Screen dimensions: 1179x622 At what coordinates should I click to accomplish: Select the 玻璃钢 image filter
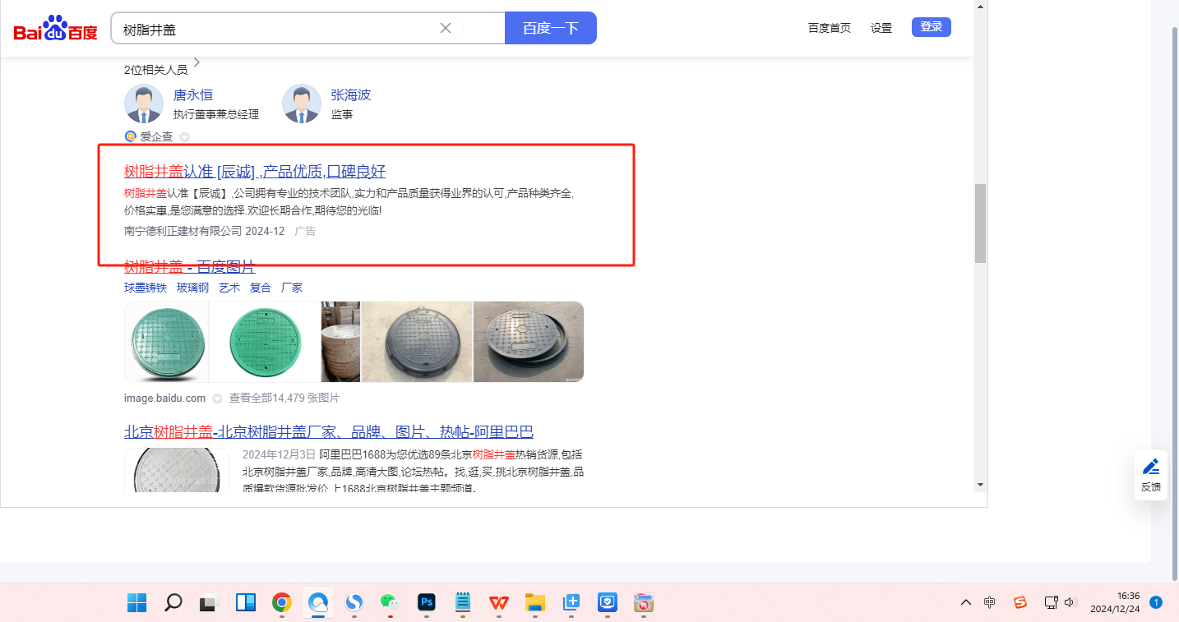point(192,288)
